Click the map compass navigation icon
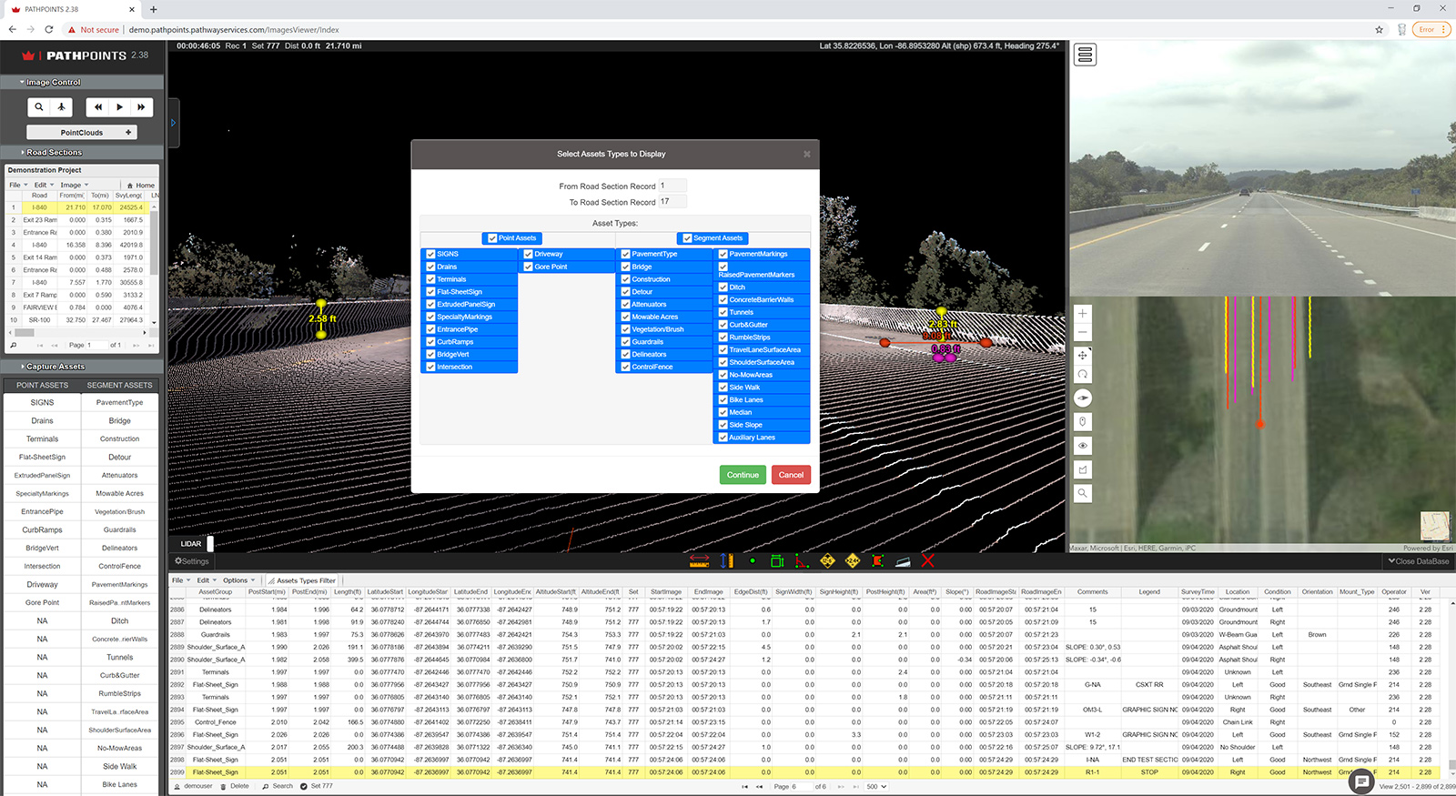1456x796 pixels. point(1083,398)
